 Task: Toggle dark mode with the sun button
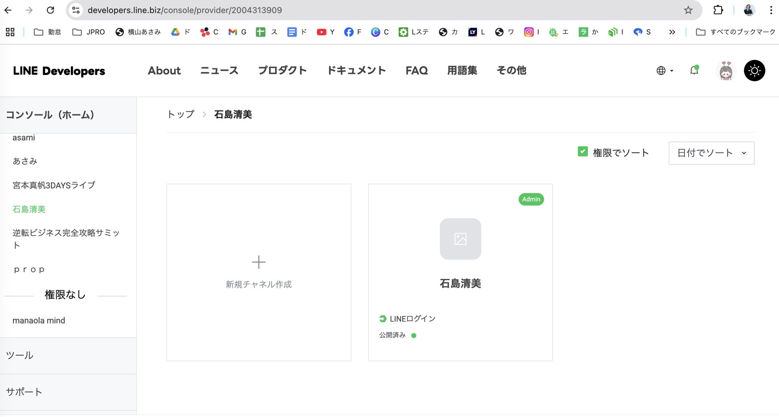[754, 70]
